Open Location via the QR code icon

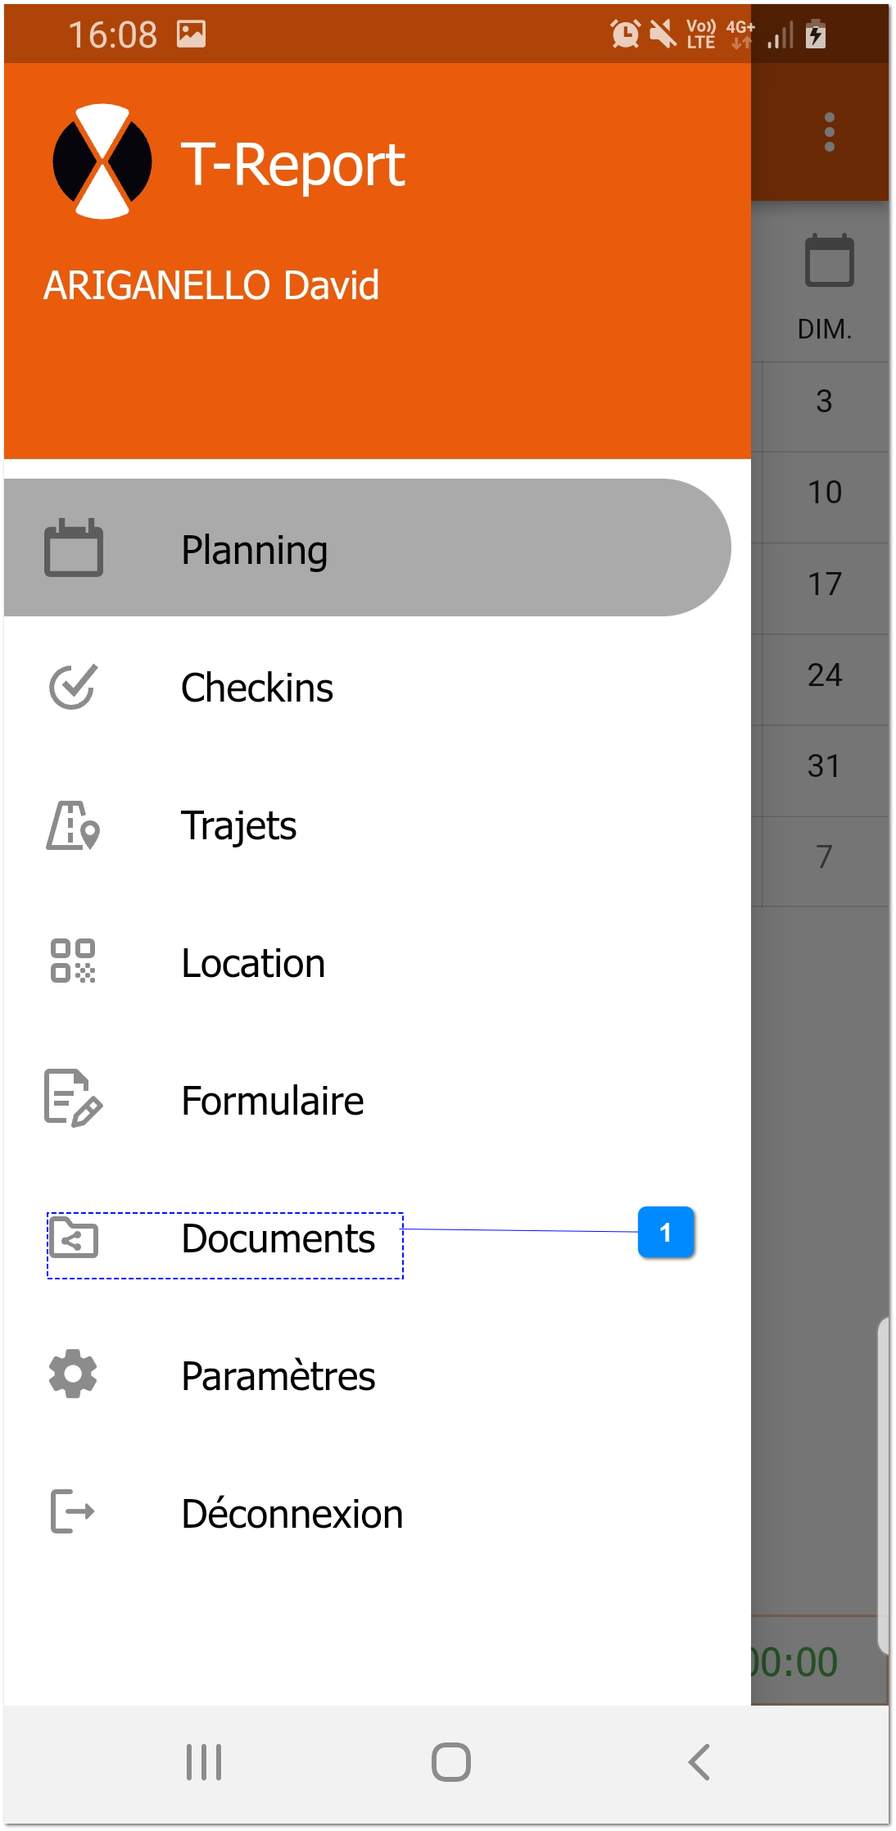tap(74, 962)
